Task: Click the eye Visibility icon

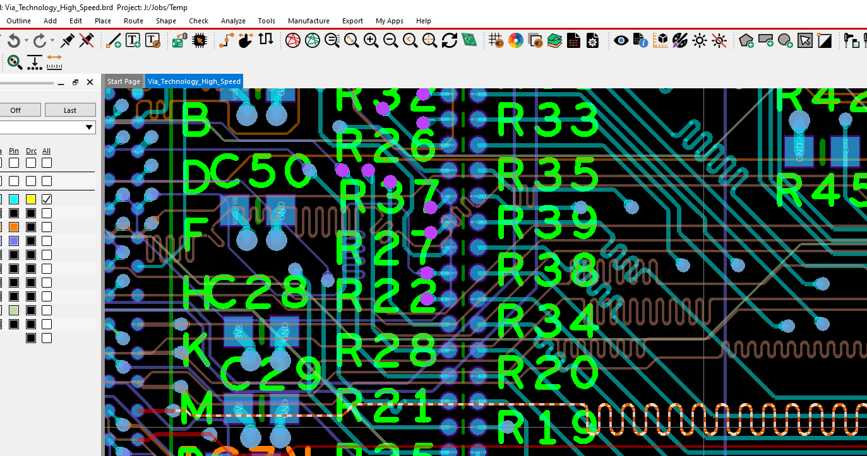Action: (x=621, y=41)
